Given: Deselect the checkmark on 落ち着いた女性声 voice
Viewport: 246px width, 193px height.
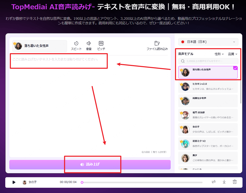Looking at the screenshot, I should (x=235, y=68).
